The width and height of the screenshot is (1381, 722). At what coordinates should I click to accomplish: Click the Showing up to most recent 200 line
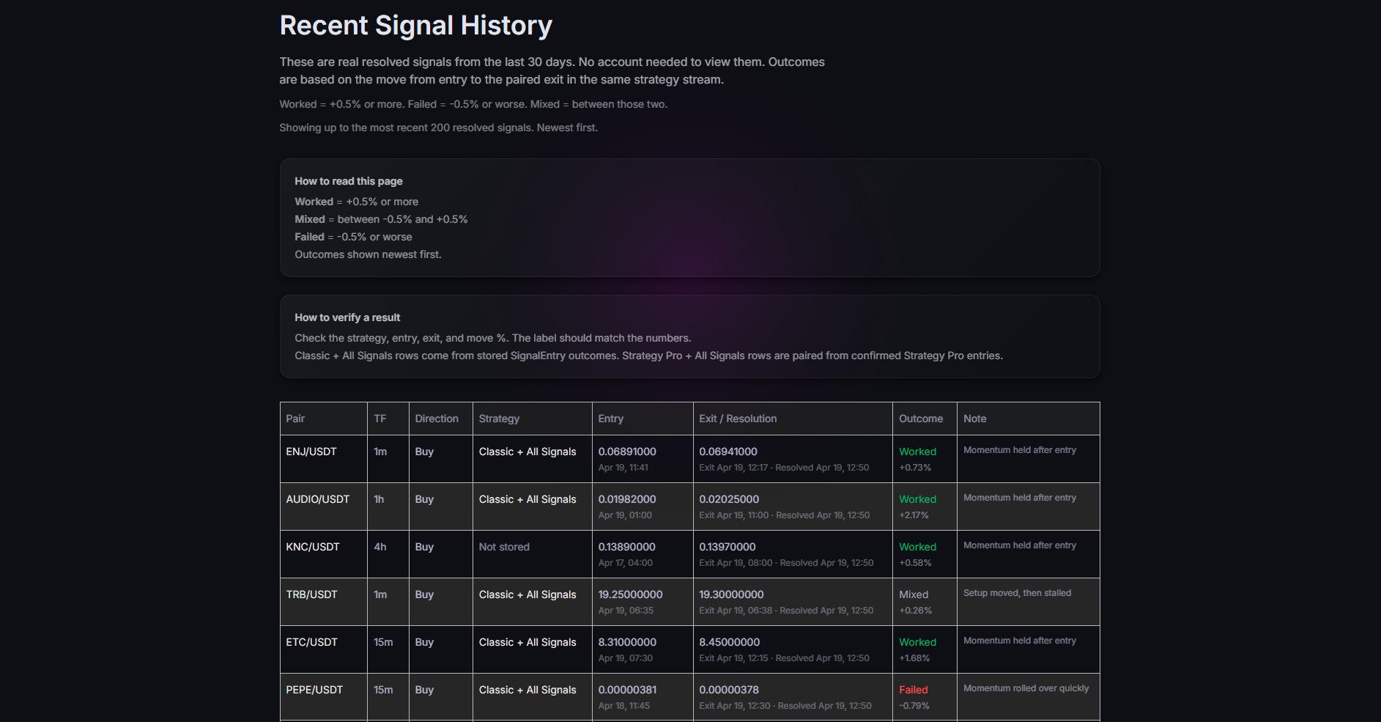[438, 128]
